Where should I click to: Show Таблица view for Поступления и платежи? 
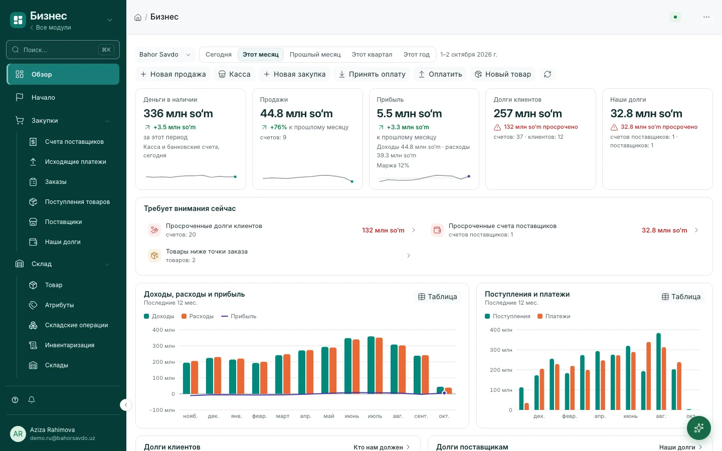coord(681,297)
